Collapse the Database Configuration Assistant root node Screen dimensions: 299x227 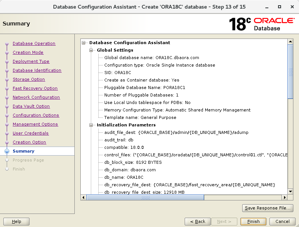(x=83, y=43)
